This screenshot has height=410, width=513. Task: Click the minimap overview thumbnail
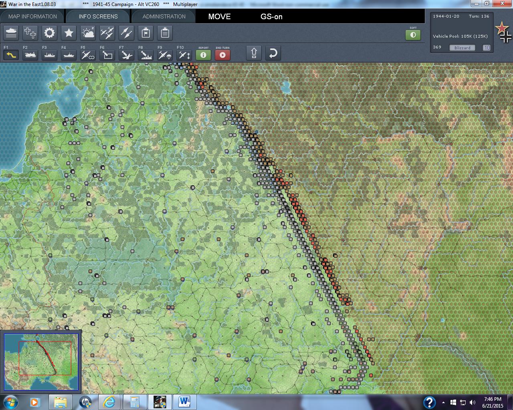pyautogui.click(x=41, y=362)
